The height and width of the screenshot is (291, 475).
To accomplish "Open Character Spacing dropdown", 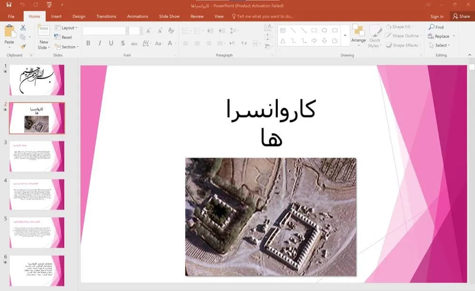I will tap(146, 43).
